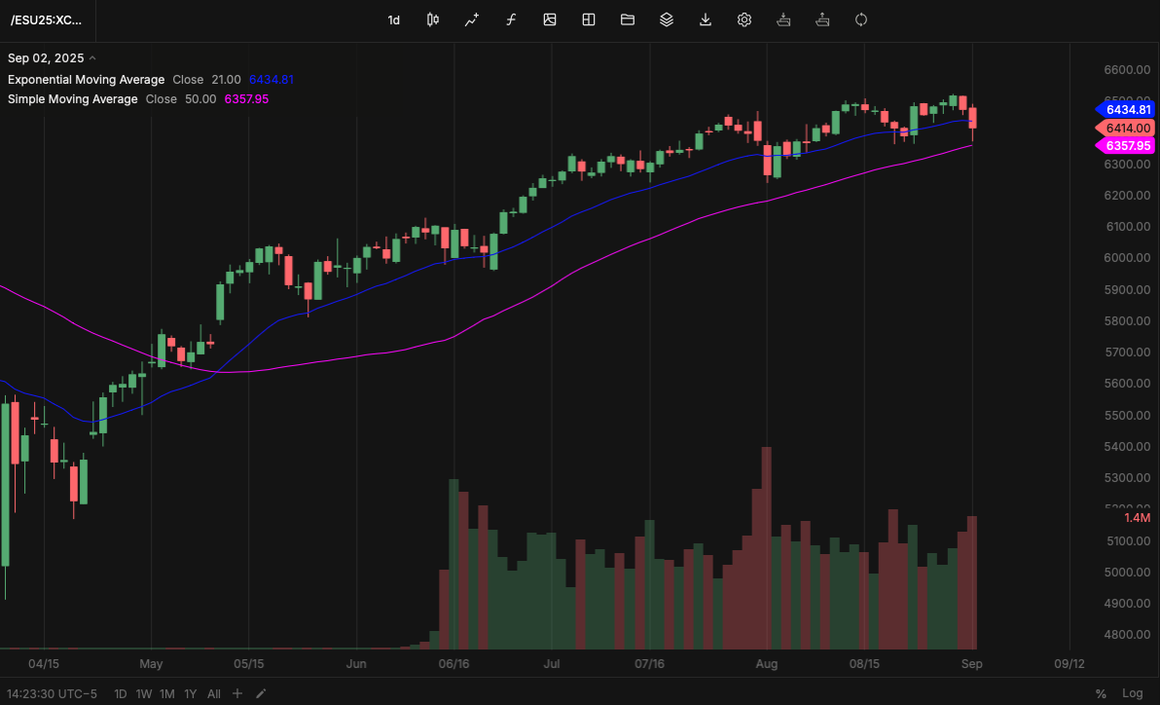Collapse the Sep 02, 2025 legend
The width and height of the screenshot is (1160, 705).
point(92,57)
